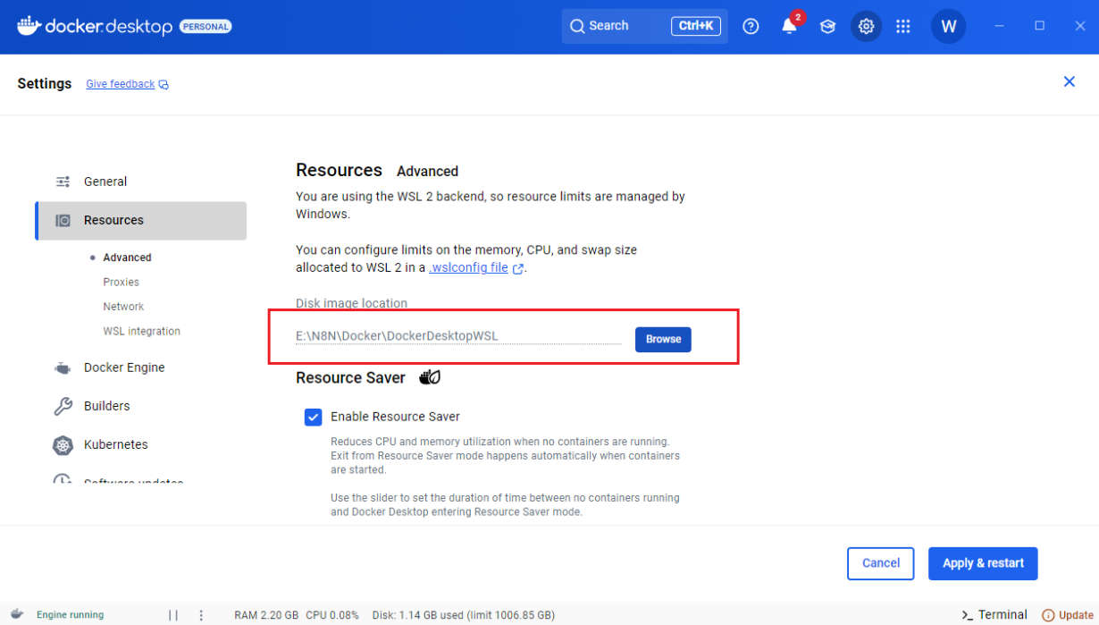Close Settings with the blue X
The width and height of the screenshot is (1099, 625).
tap(1069, 82)
